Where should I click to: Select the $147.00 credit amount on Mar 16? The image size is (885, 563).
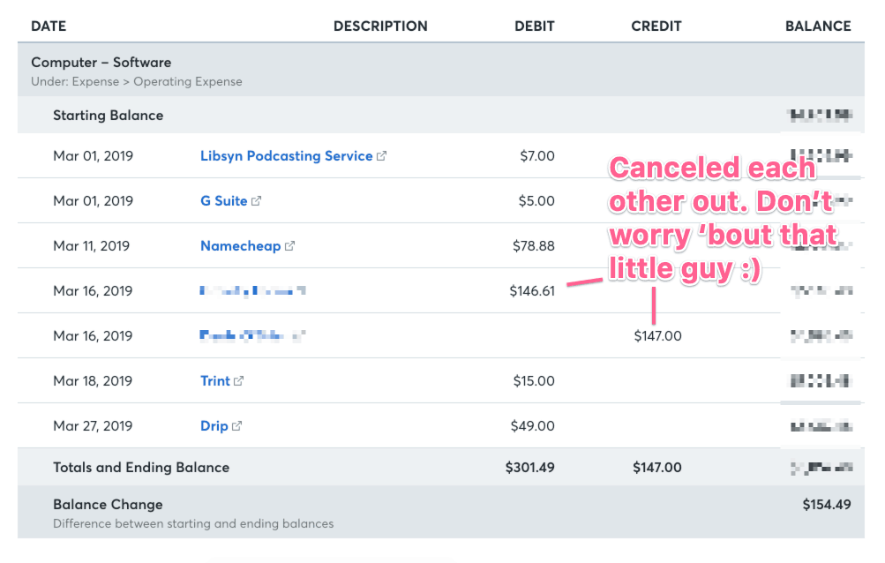[657, 336]
